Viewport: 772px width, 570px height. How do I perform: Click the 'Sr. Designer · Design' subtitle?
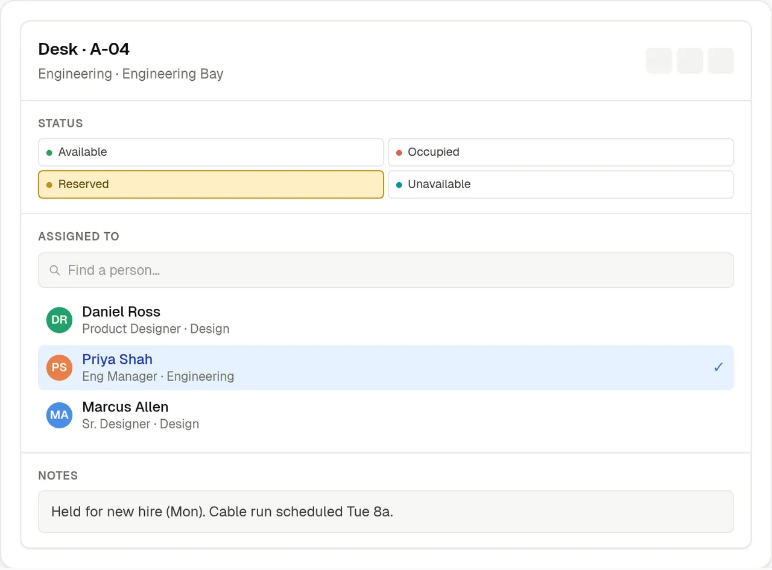[141, 424]
